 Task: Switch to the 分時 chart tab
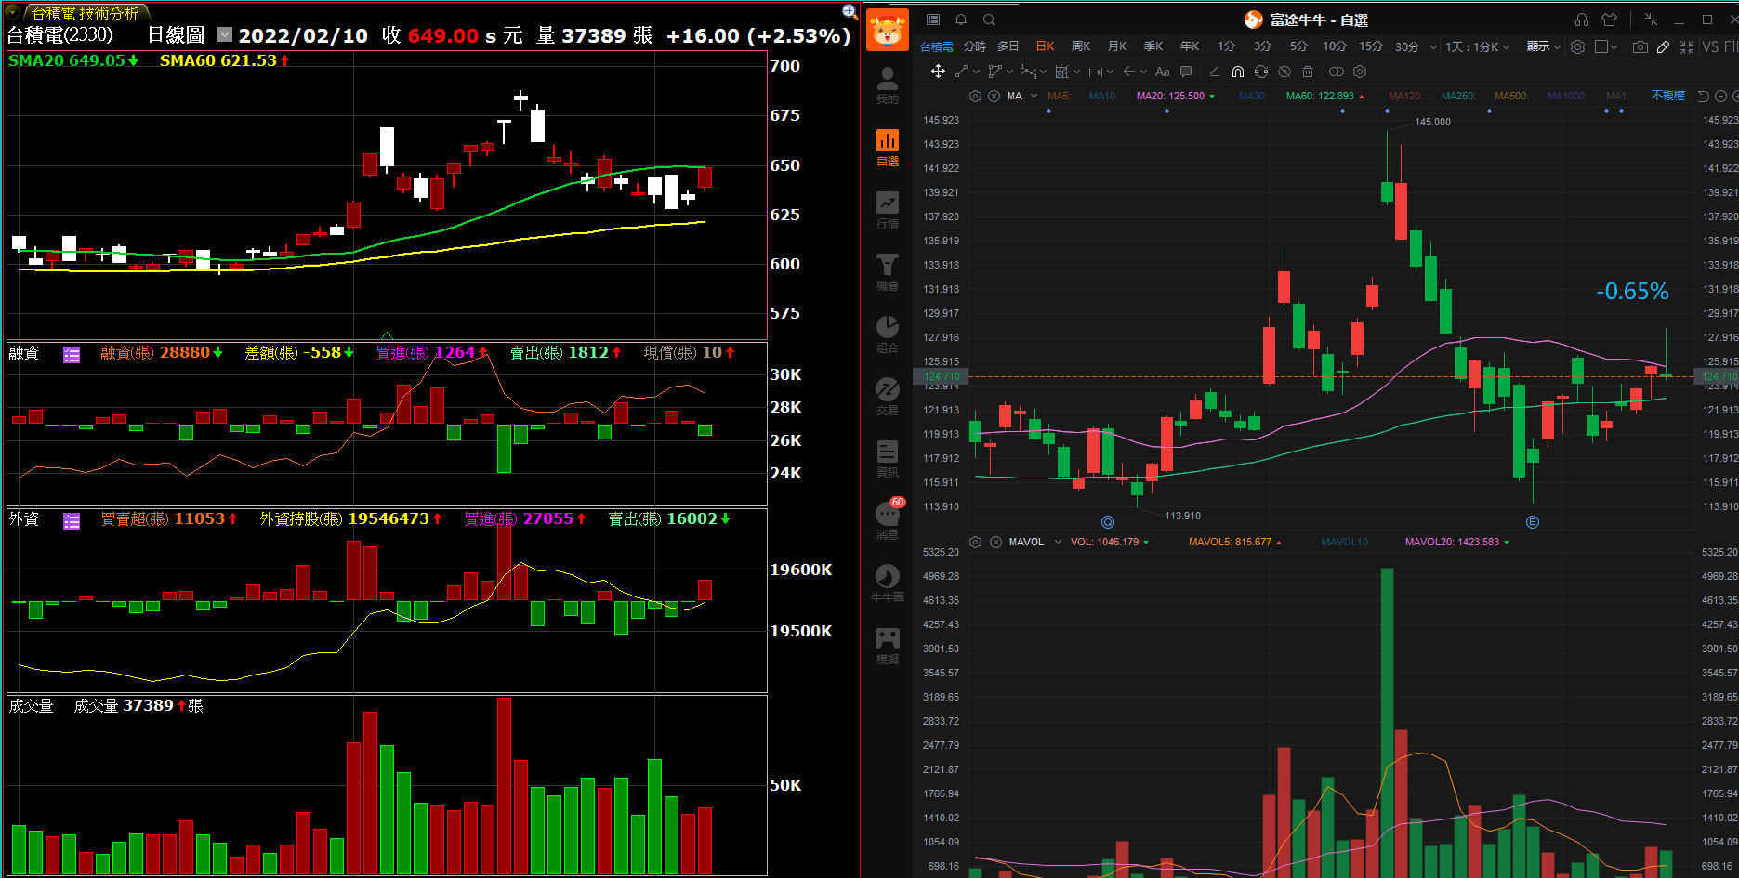(x=975, y=46)
